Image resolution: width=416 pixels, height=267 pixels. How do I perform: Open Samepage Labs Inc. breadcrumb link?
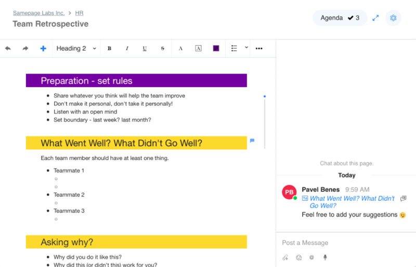coord(38,13)
